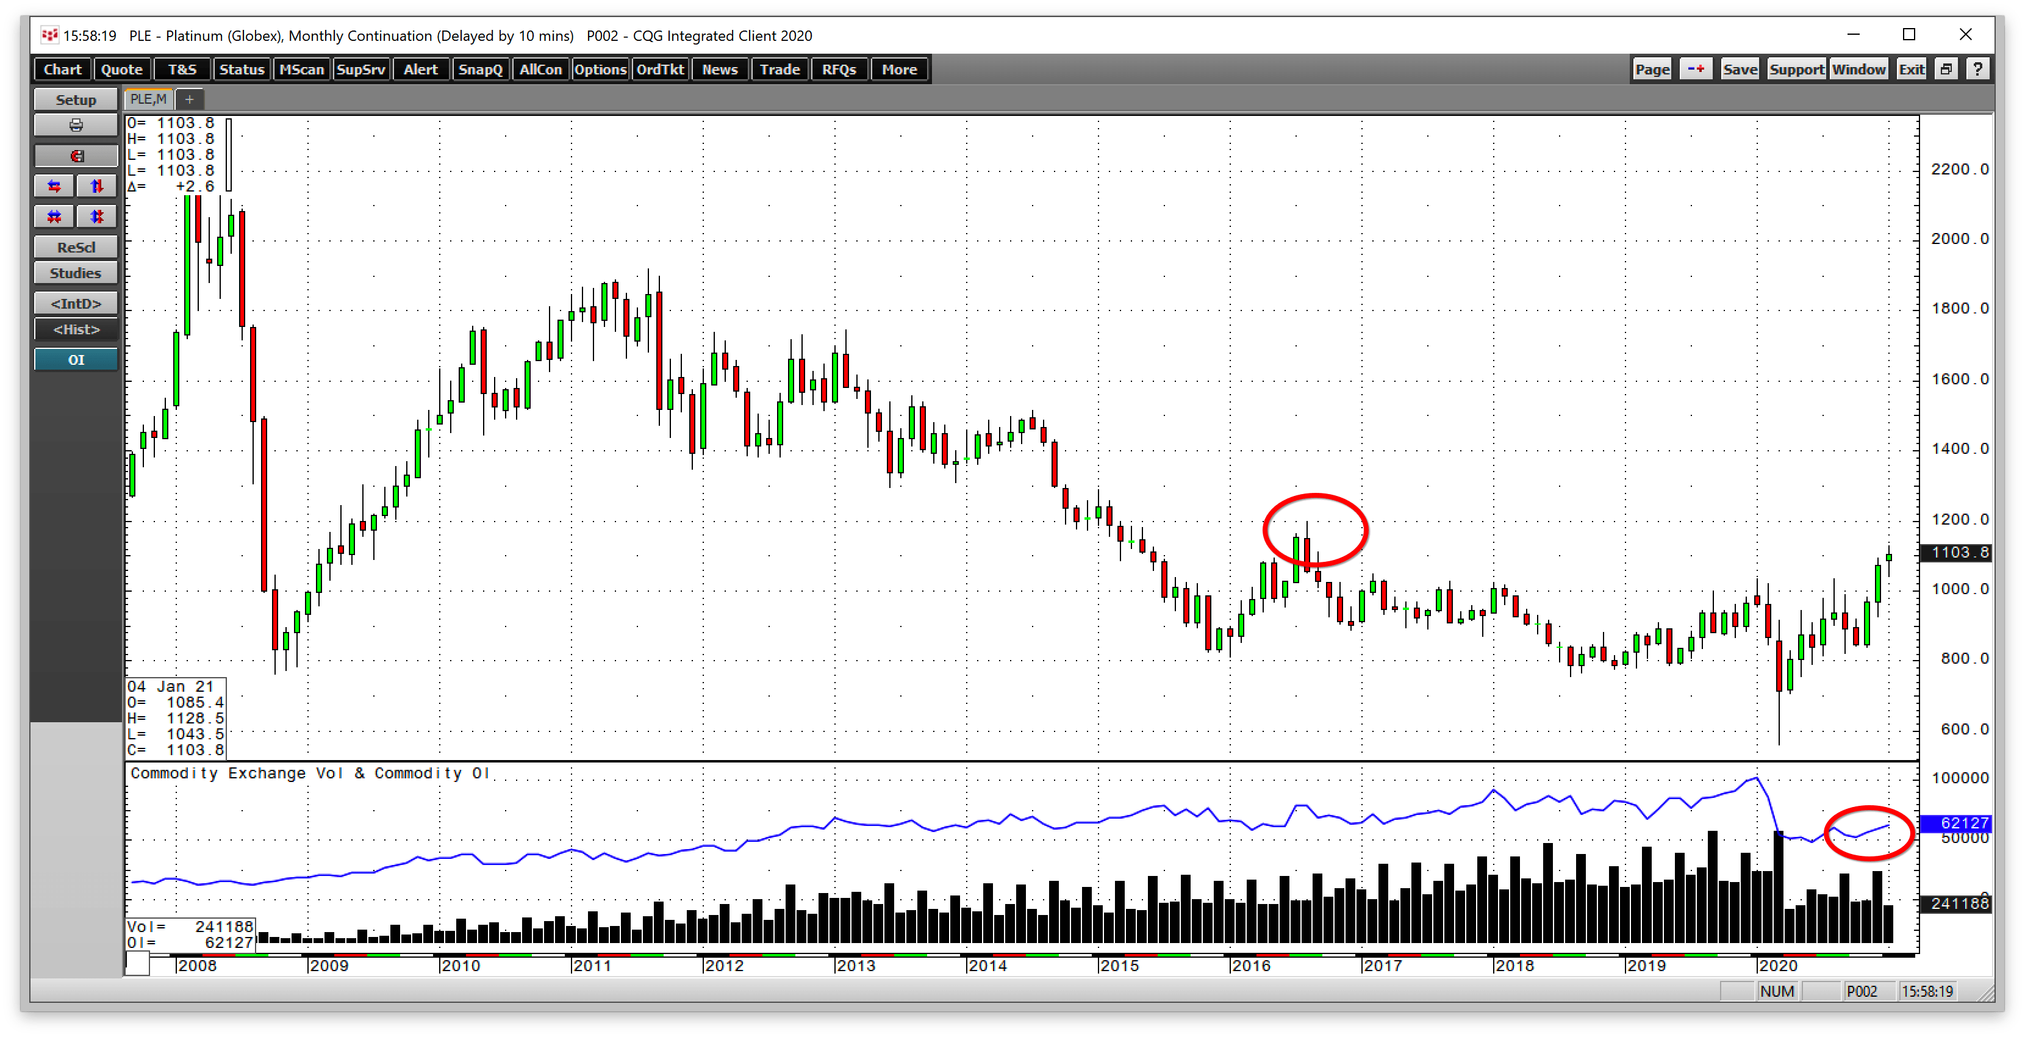Click the Commodity Exchange Vol & Commodity OI label
The height and width of the screenshot is (1037, 2025).
pos(310,773)
